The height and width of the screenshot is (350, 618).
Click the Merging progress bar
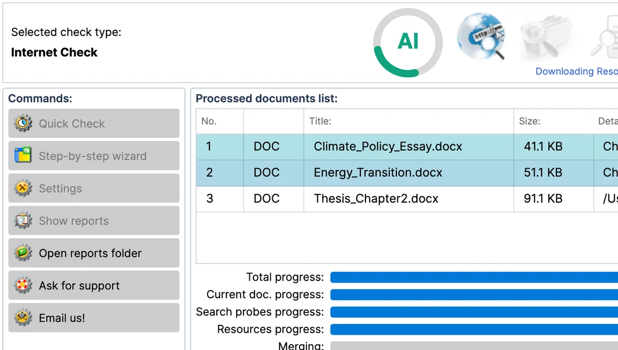(474, 346)
